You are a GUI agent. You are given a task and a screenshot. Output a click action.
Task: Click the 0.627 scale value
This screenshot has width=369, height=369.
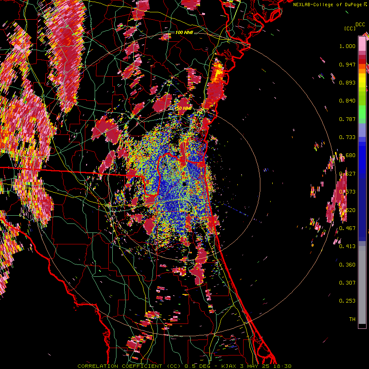tap(347, 174)
